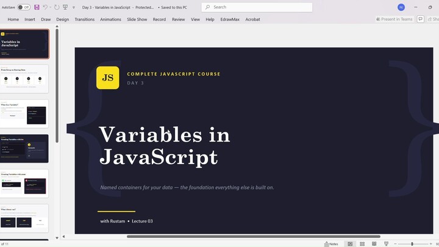
Task: Click the zoom in plus button
Action: pyautogui.click(x=431, y=244)
